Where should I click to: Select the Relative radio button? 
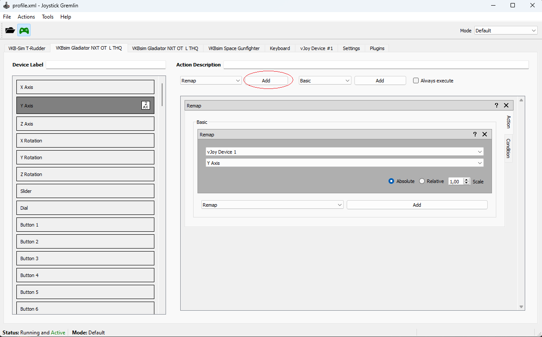coord(422,181)
